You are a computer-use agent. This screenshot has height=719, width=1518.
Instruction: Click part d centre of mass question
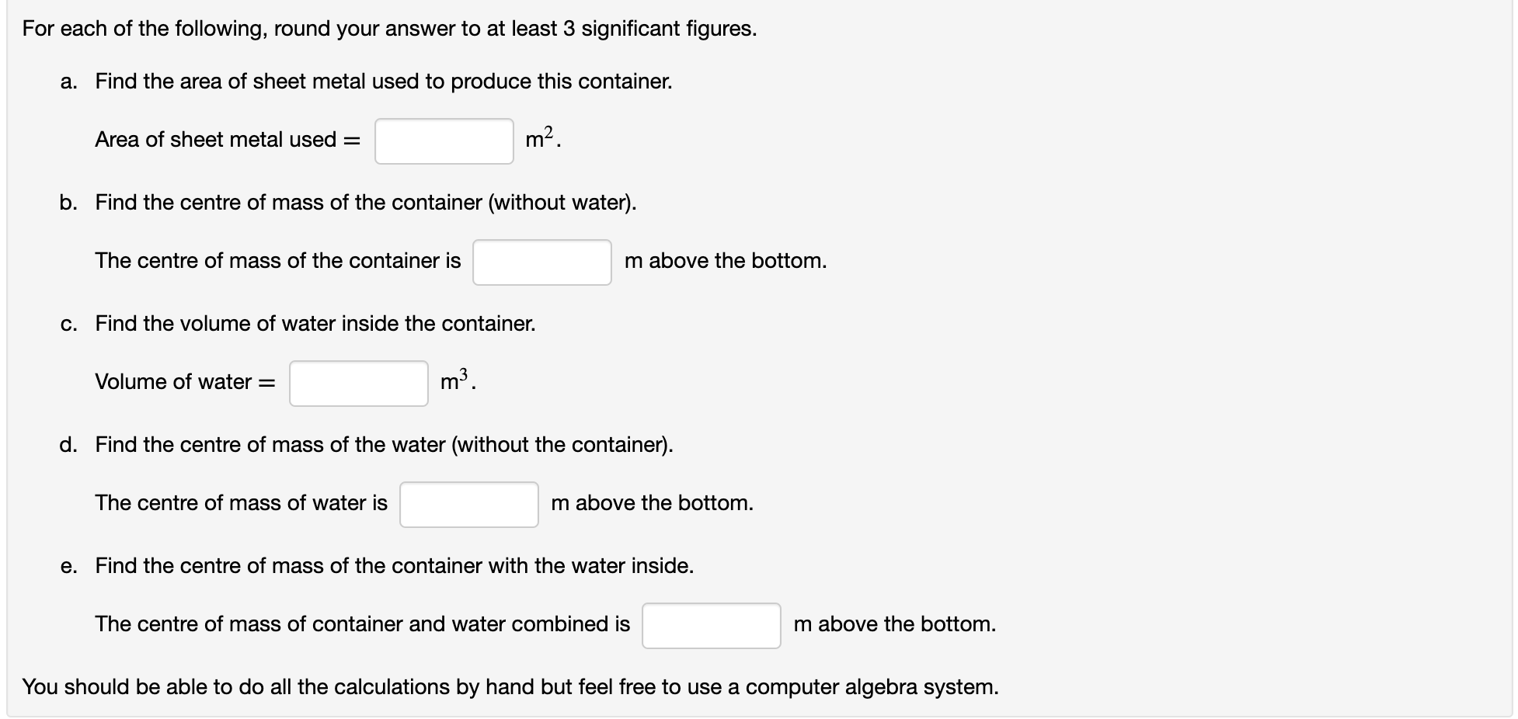(384, 445)
